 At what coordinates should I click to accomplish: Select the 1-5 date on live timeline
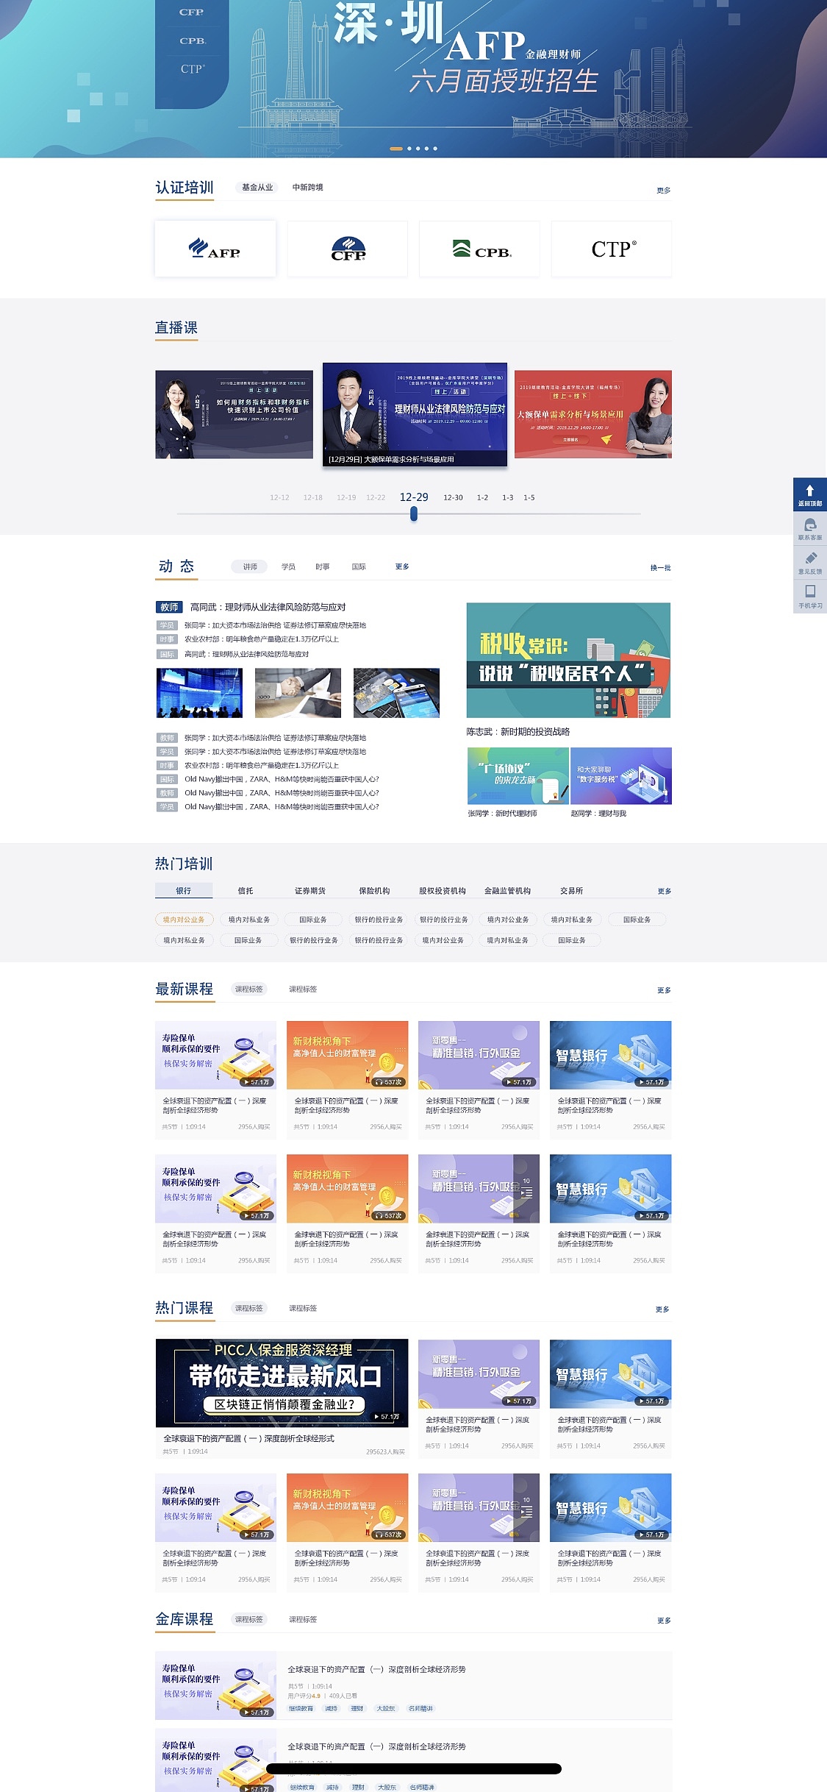(529, 498)
